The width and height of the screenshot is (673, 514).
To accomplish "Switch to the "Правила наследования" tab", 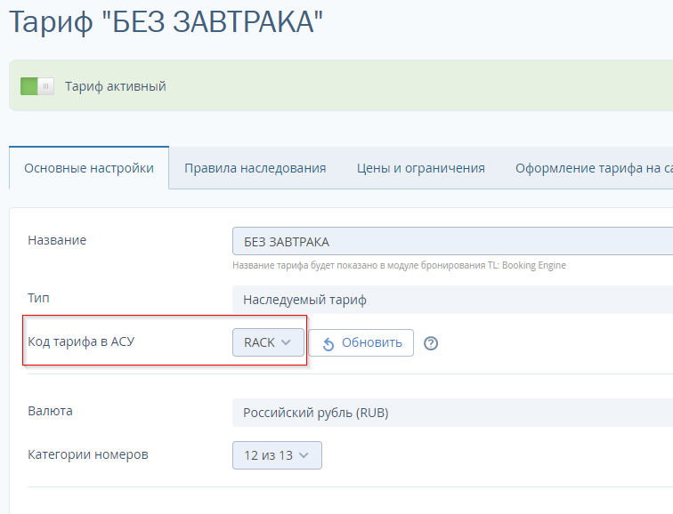I will pyautogui.click(x=255, y=168).
